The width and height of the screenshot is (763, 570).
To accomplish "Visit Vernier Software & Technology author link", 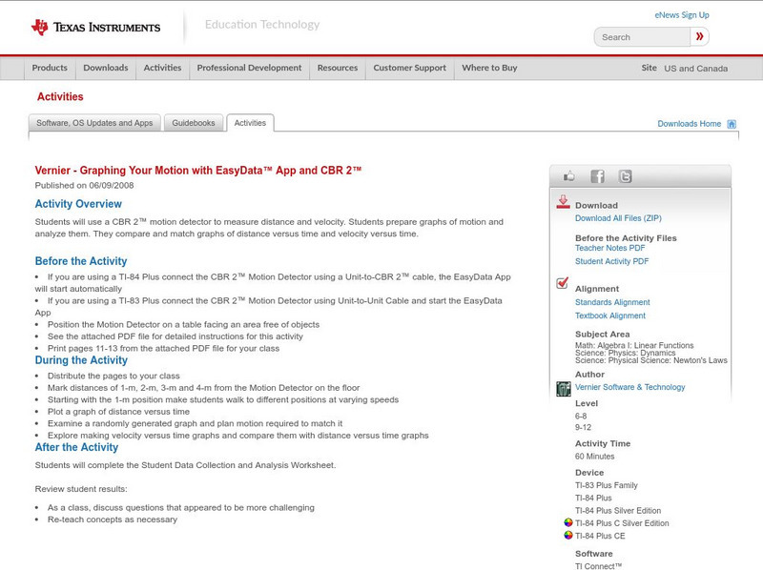I will [x=629, y=387].
